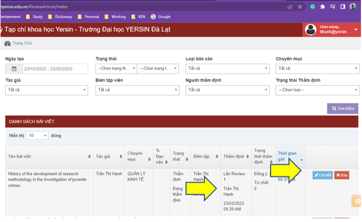This screenshot has height=222, width=362.
Task: Open the user account dropdown menu
Action: pos(355,29)
